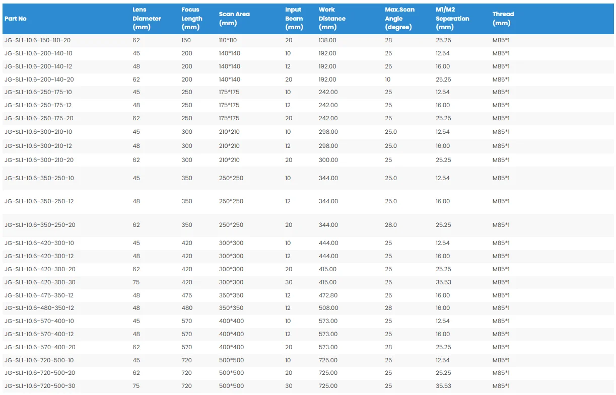The height and width of the screenshot is (395, 616).
Task: Click the Max.Scan Angle column header
Action: coord(399,19)
